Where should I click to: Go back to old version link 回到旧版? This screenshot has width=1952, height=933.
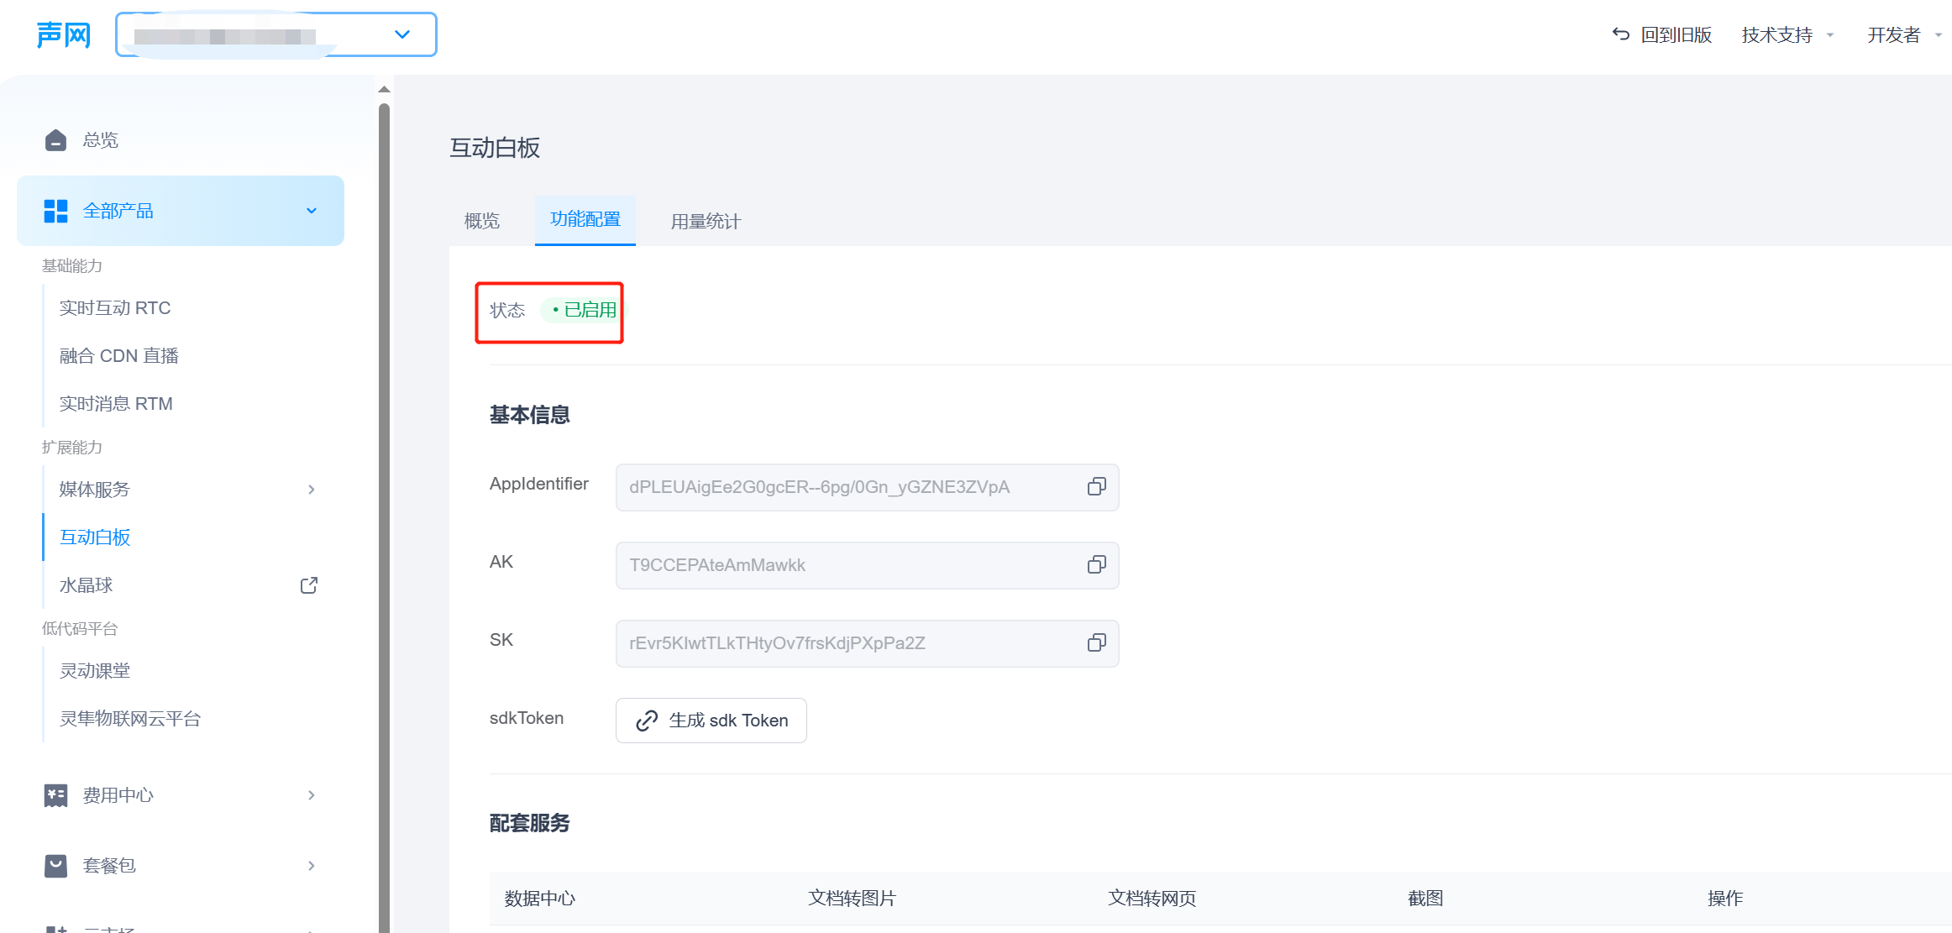point(1677,34)
